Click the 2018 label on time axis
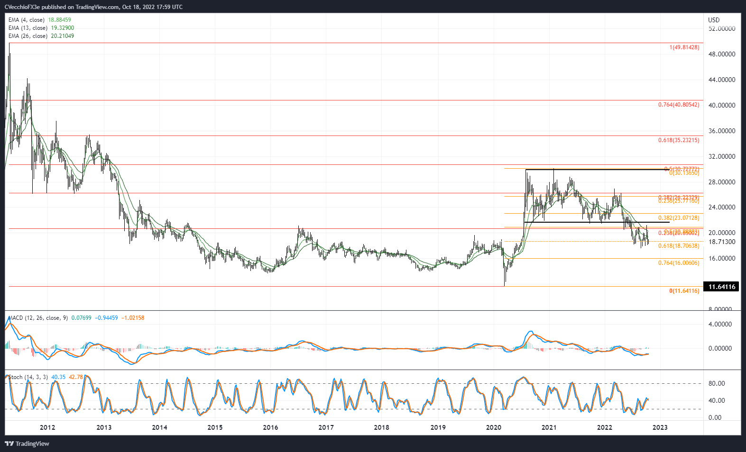Image resolution: width=746 pixels, height=452 pixels. tap(381, 427)
